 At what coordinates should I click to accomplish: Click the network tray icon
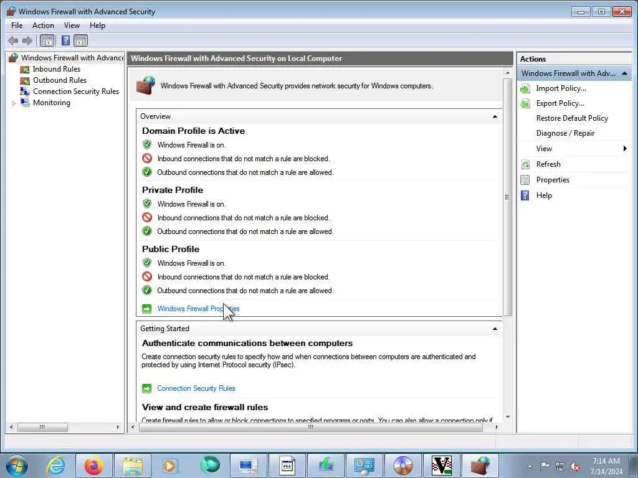[x=560, y=467]
